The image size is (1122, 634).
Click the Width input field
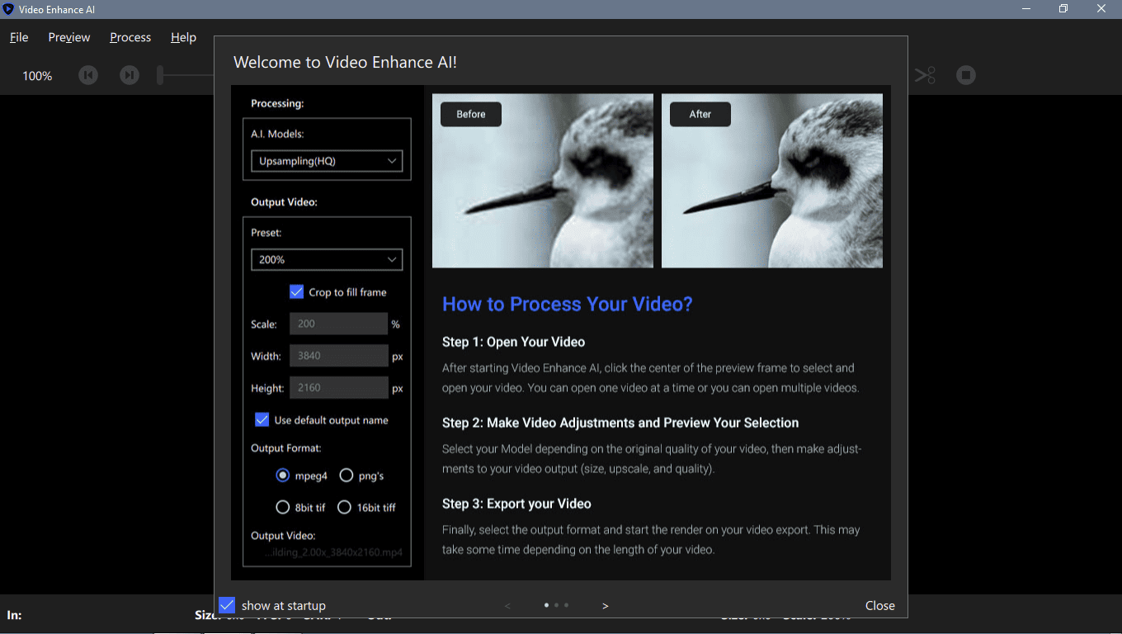point(338,356)
